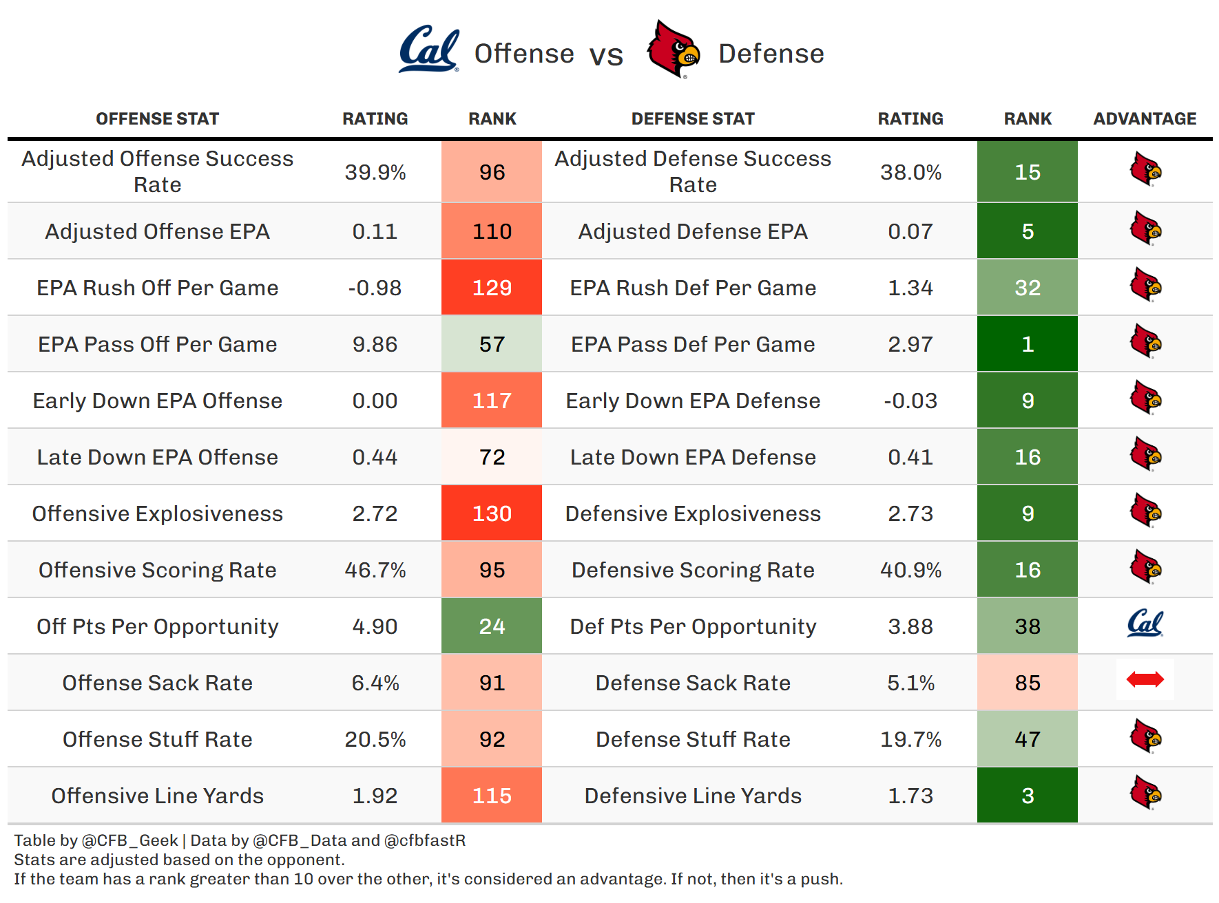Click the Cardinals advantage icon for Scoring Rate row

1145,568
